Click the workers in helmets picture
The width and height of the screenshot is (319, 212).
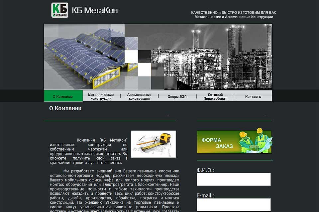[x=255, y=141]
